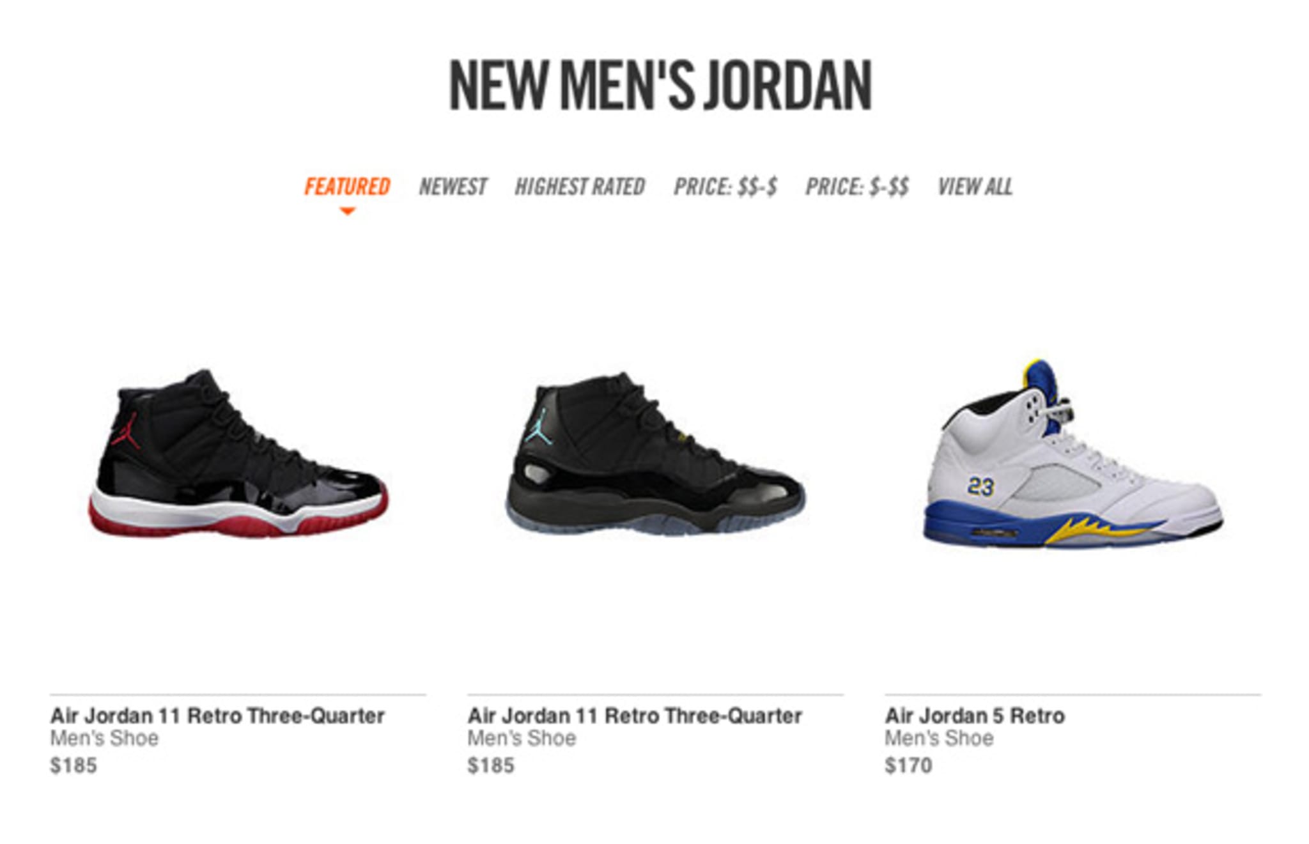Open the white and blue Jordan 5 image
This screenshot has width=1309, height=844.
tap(1073, 454)
